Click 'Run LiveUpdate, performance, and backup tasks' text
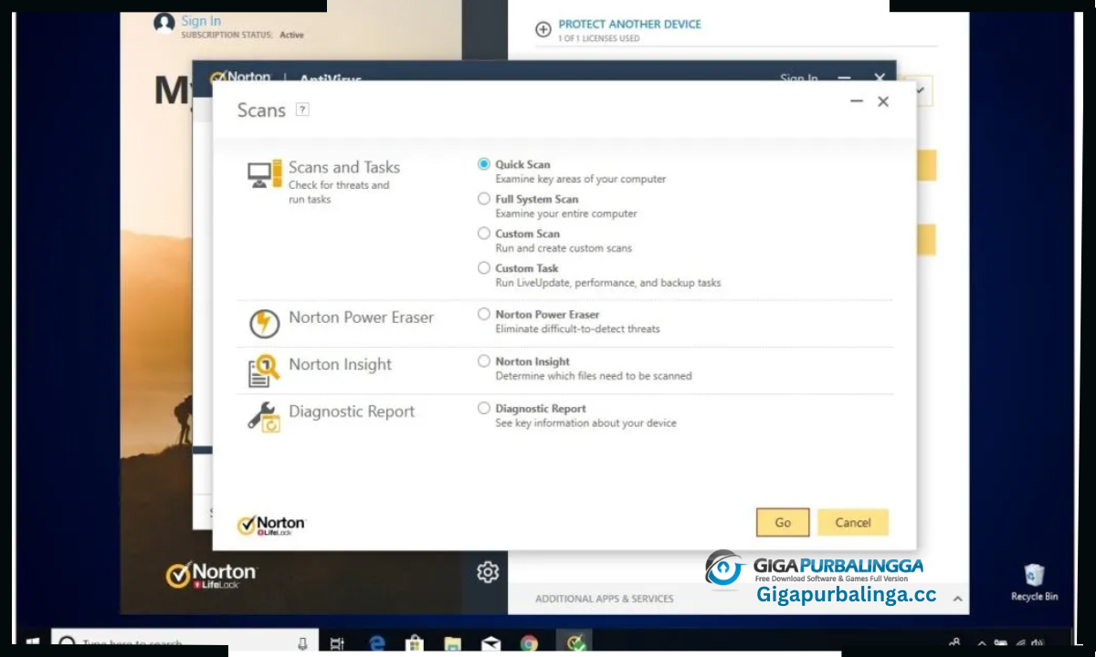 coord(608,283)
